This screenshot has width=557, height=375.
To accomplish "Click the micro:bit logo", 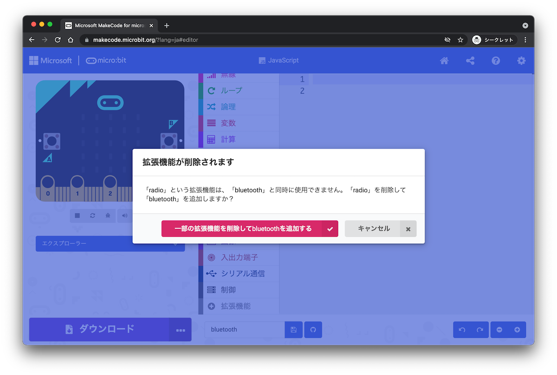I will click(106, 60).
